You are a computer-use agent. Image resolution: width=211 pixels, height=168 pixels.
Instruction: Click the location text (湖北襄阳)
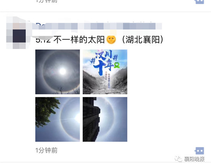click(x=143, y=40)
